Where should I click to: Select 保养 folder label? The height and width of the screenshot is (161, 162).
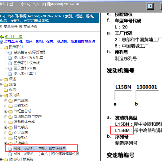13,90
